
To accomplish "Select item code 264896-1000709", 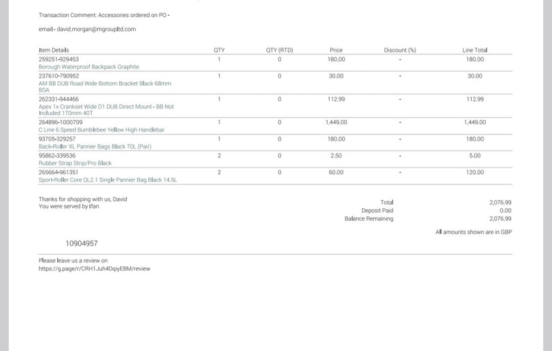I will pos(60,122).
